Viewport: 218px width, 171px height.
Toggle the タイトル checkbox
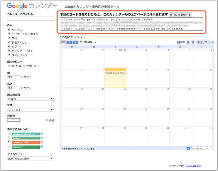pos(9,29)
